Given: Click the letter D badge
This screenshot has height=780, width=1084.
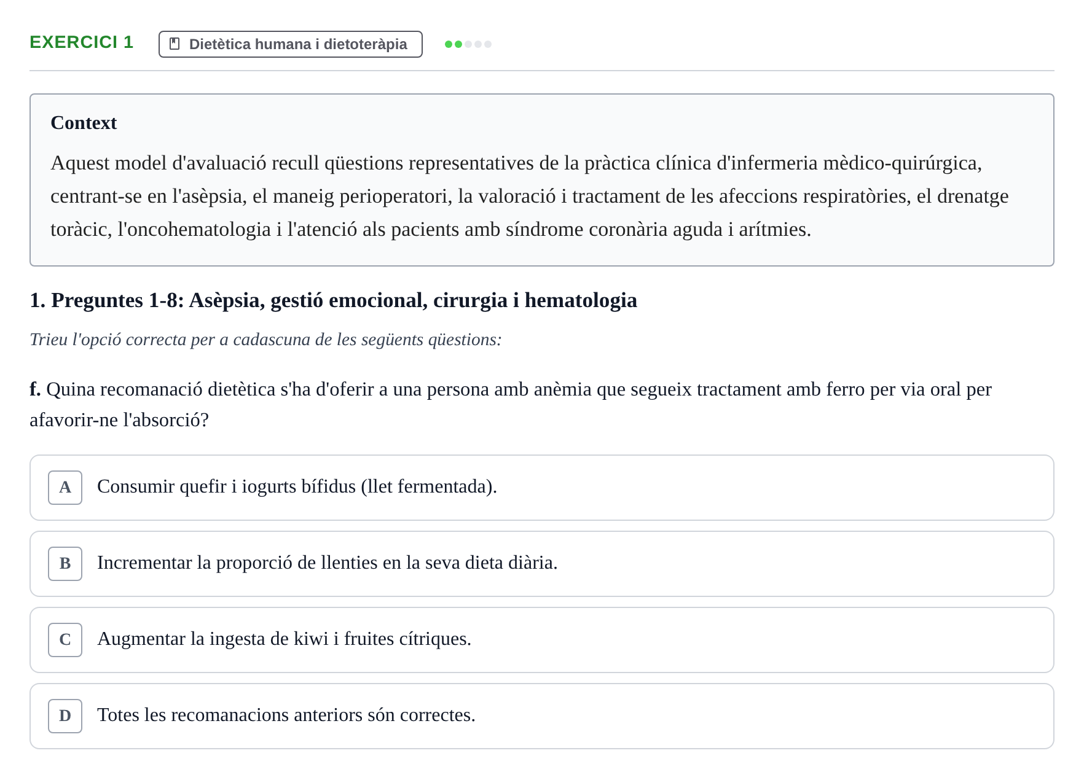Looking at the screenshot, I should 65,716.
